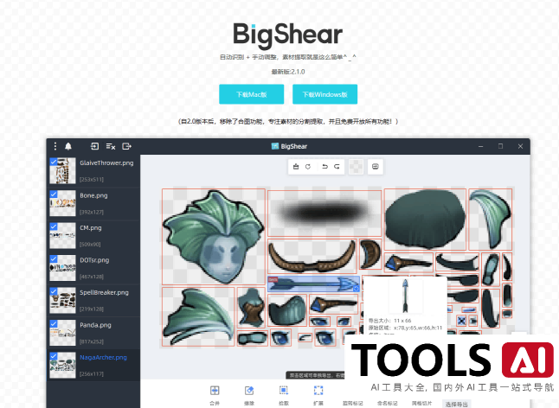
Task: Click the small X-marked sprite box
Action: click(461, 321)
